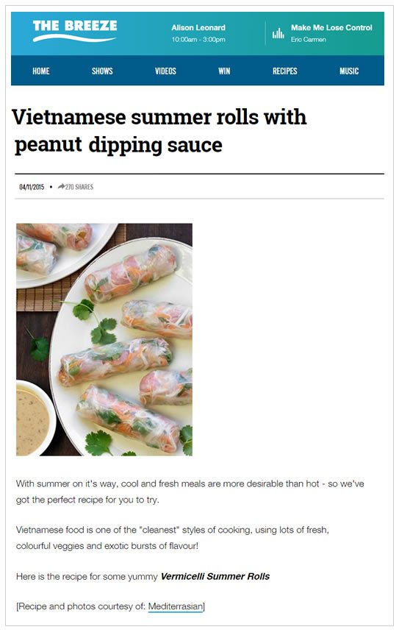This screenshot has height=635, width=399.
Task: Click Make Me Lose Control song title
Action: [331, 27]
